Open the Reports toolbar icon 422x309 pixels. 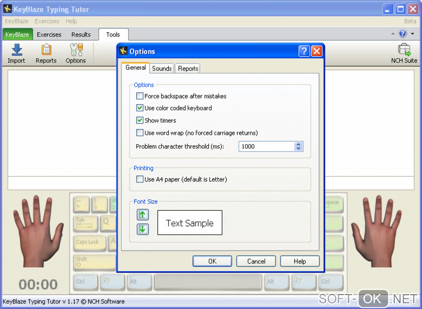tap(46, 53)
